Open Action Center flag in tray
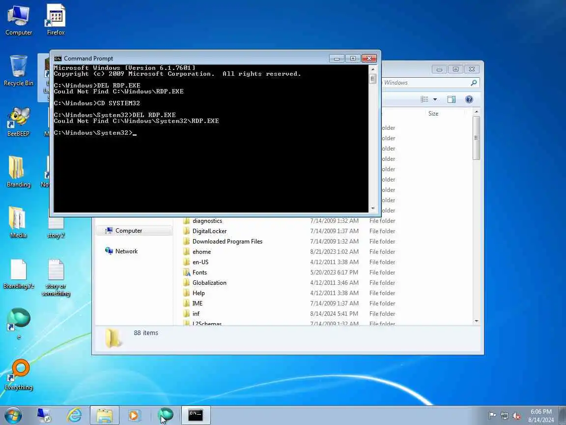566x425 pixels. tap(492, 415)
